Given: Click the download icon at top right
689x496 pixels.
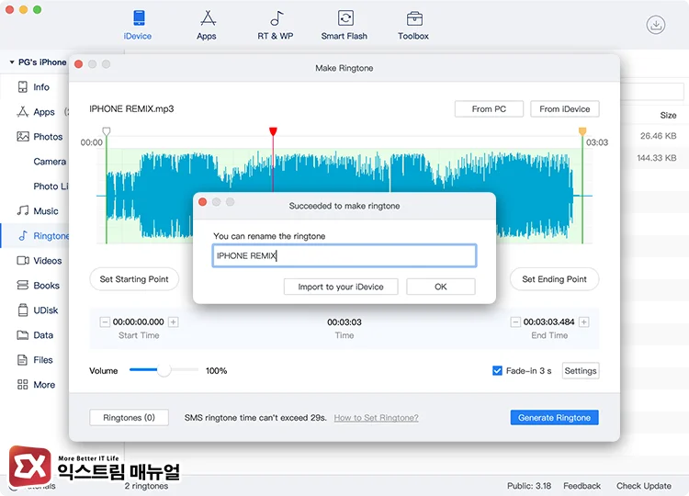Looking at the screenshot, I should pyautogui.click(x=656, y=26).
